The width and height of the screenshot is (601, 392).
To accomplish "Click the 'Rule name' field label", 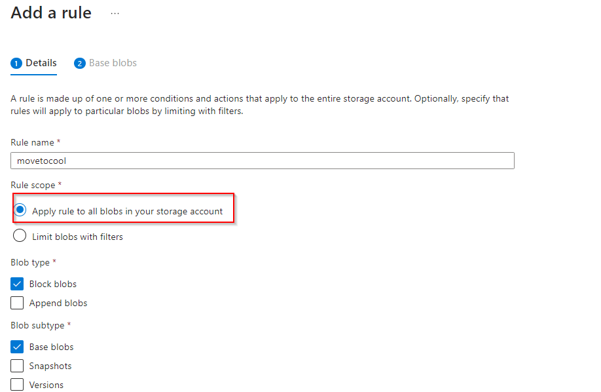I will pos(32,142).
